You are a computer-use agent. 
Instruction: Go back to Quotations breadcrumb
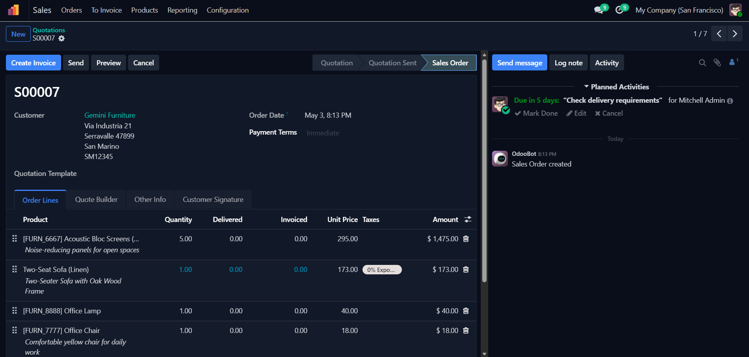click(x=49, y=30)
